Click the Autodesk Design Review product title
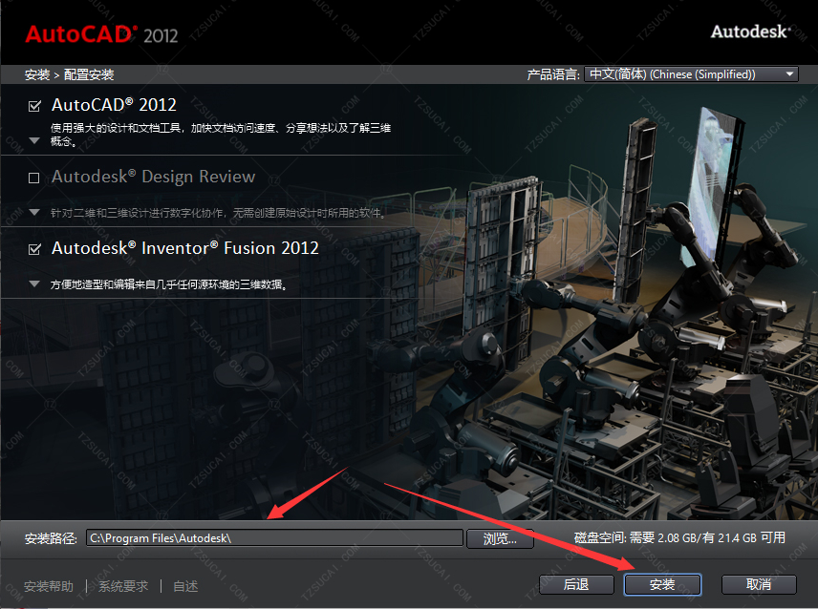The image size is (818, 609). 153,177
